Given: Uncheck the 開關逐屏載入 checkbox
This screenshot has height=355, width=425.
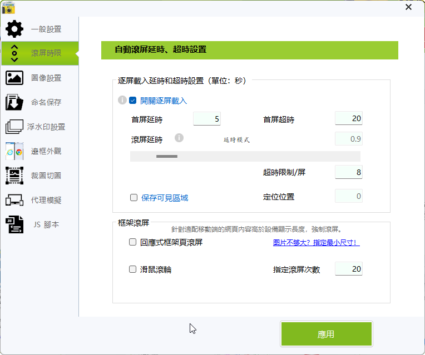Looking at the screenshot, I should pos(133,101).
